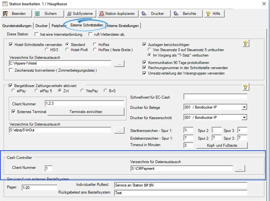
Task: Open Drucker für Belege dropdown
Action: pyautogui.click(x=244, y=107)
